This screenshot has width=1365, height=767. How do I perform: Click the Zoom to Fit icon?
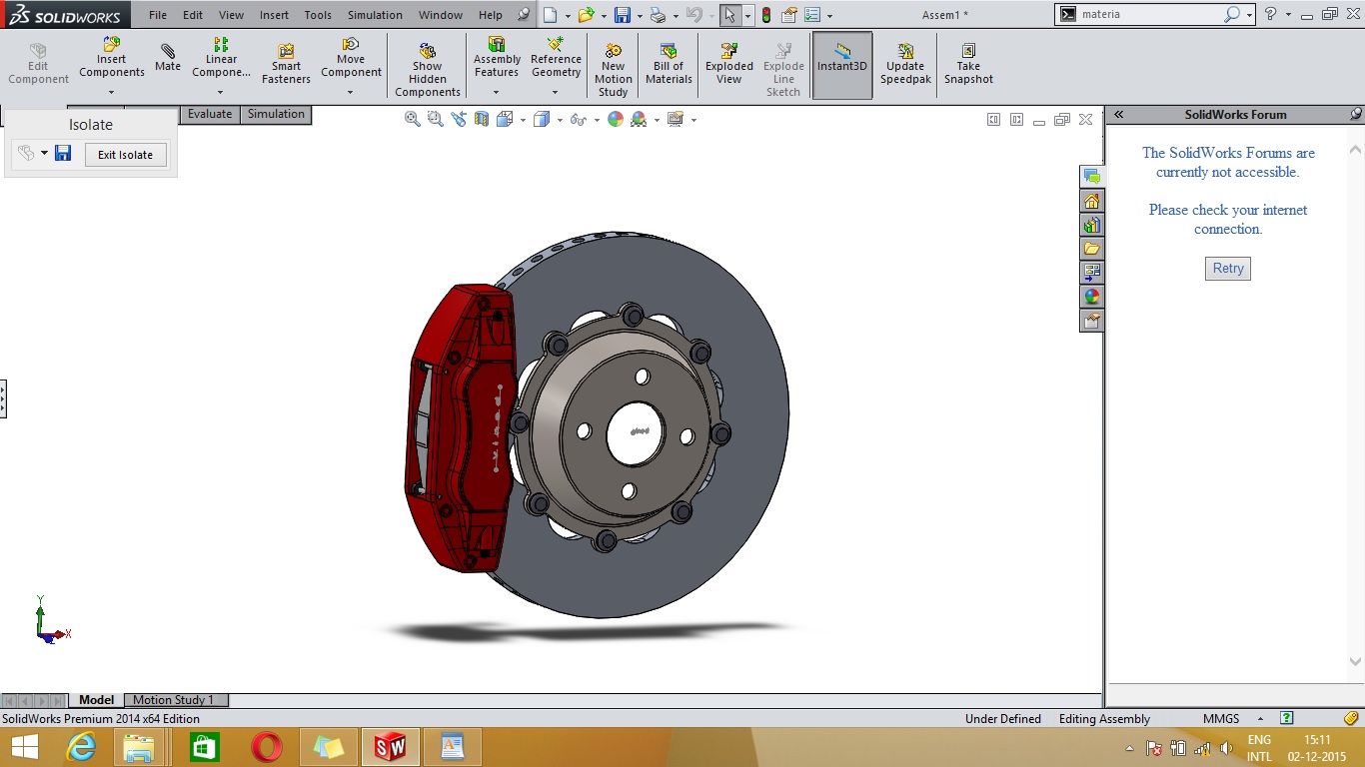tap(412, 119)
